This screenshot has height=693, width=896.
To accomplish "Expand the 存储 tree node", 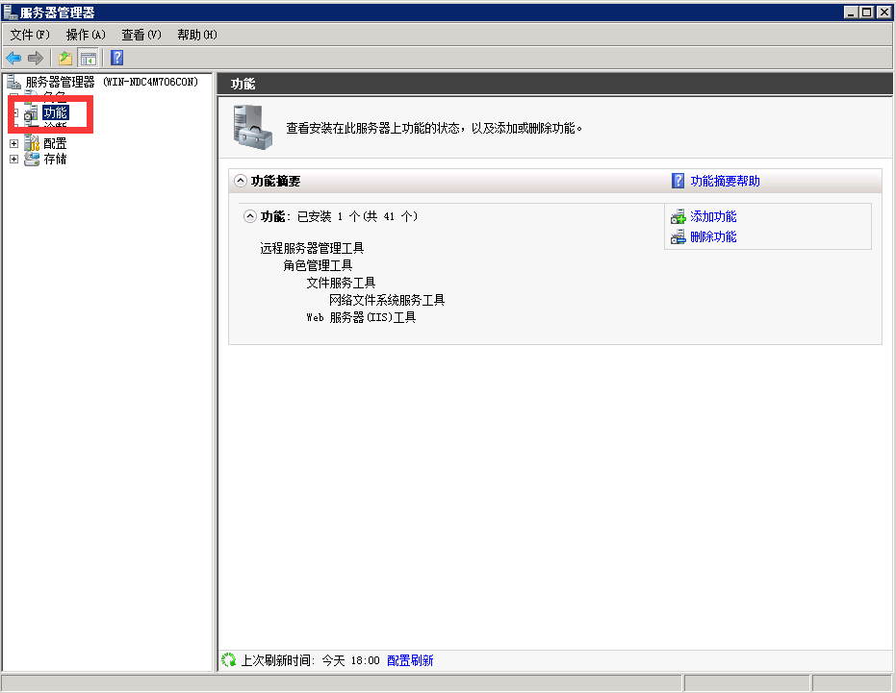I will pyautogui.click(x=13, y=160).
